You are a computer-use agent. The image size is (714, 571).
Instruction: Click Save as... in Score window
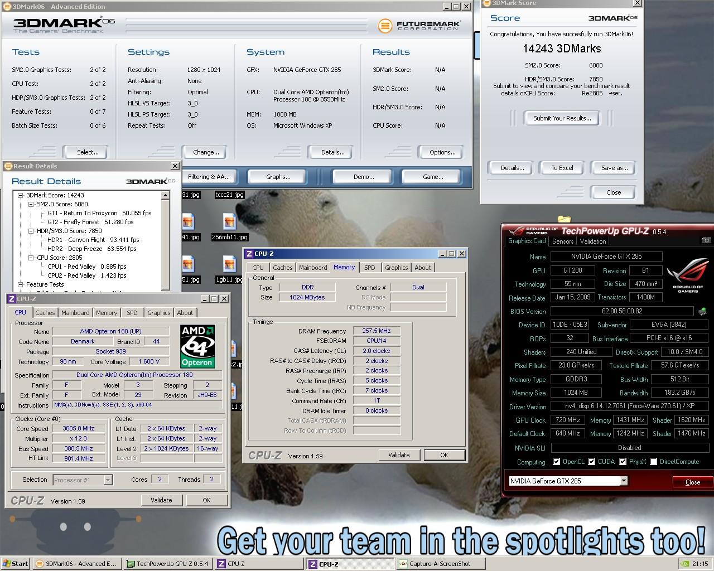(x=614, y=168)
